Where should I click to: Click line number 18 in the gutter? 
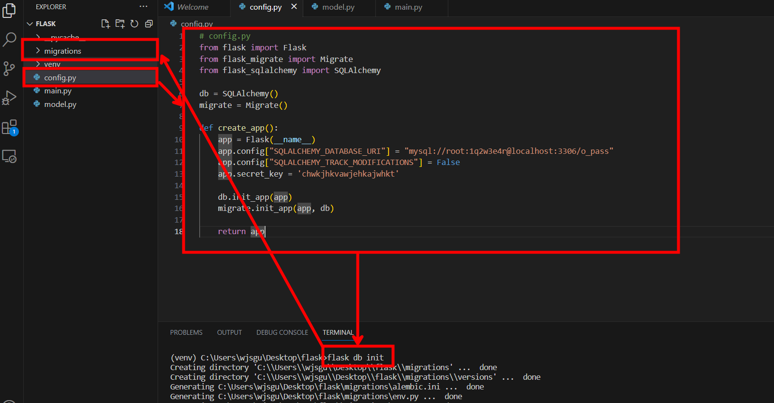(x=179, y=231)
